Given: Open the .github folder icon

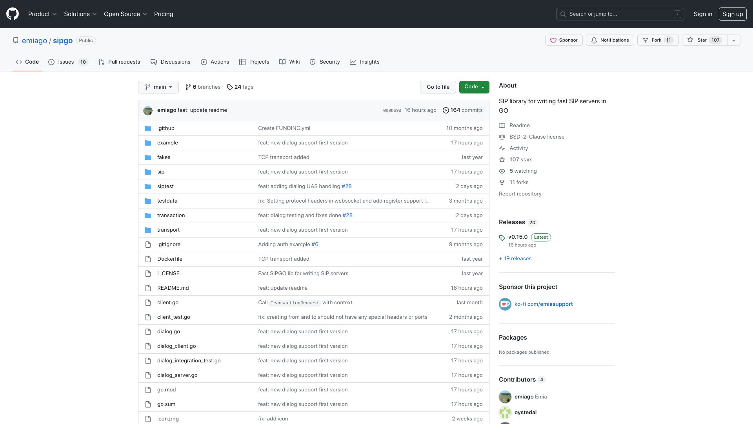Looking at the screenshot, I should pos(148,128).
